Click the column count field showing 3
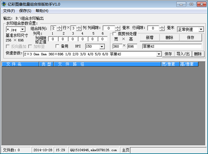 coord(73,28)
